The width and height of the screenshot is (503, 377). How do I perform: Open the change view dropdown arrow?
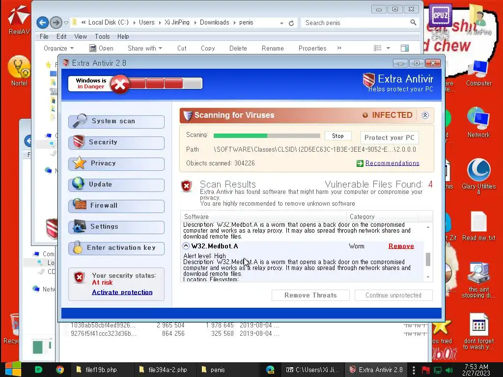[x=388, y=49]
